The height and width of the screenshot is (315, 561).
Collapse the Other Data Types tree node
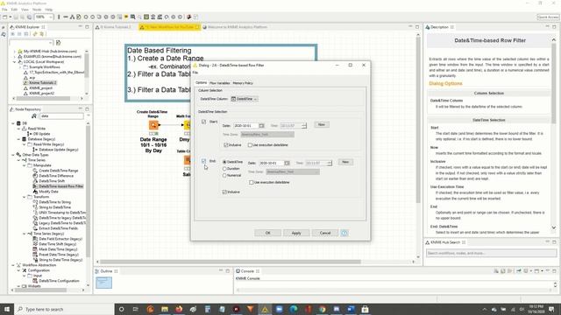pos(13,155)
